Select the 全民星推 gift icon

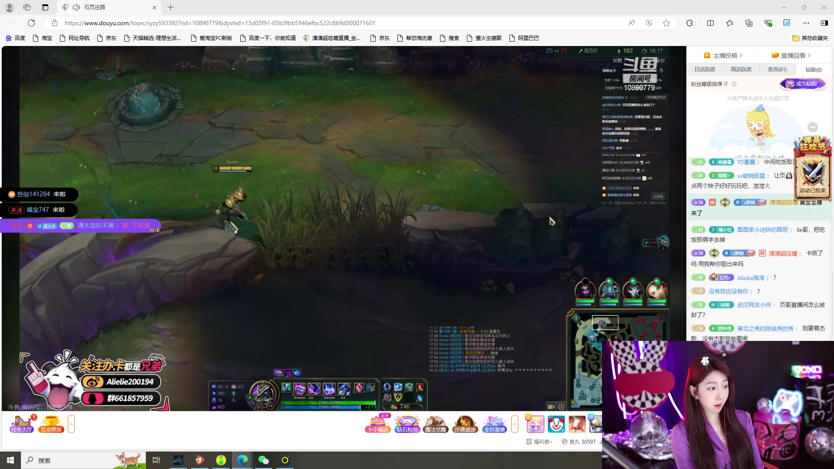(494, 424)
